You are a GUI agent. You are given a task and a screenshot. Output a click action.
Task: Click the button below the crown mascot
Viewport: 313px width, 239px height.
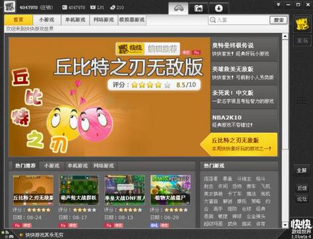[302, 40]
